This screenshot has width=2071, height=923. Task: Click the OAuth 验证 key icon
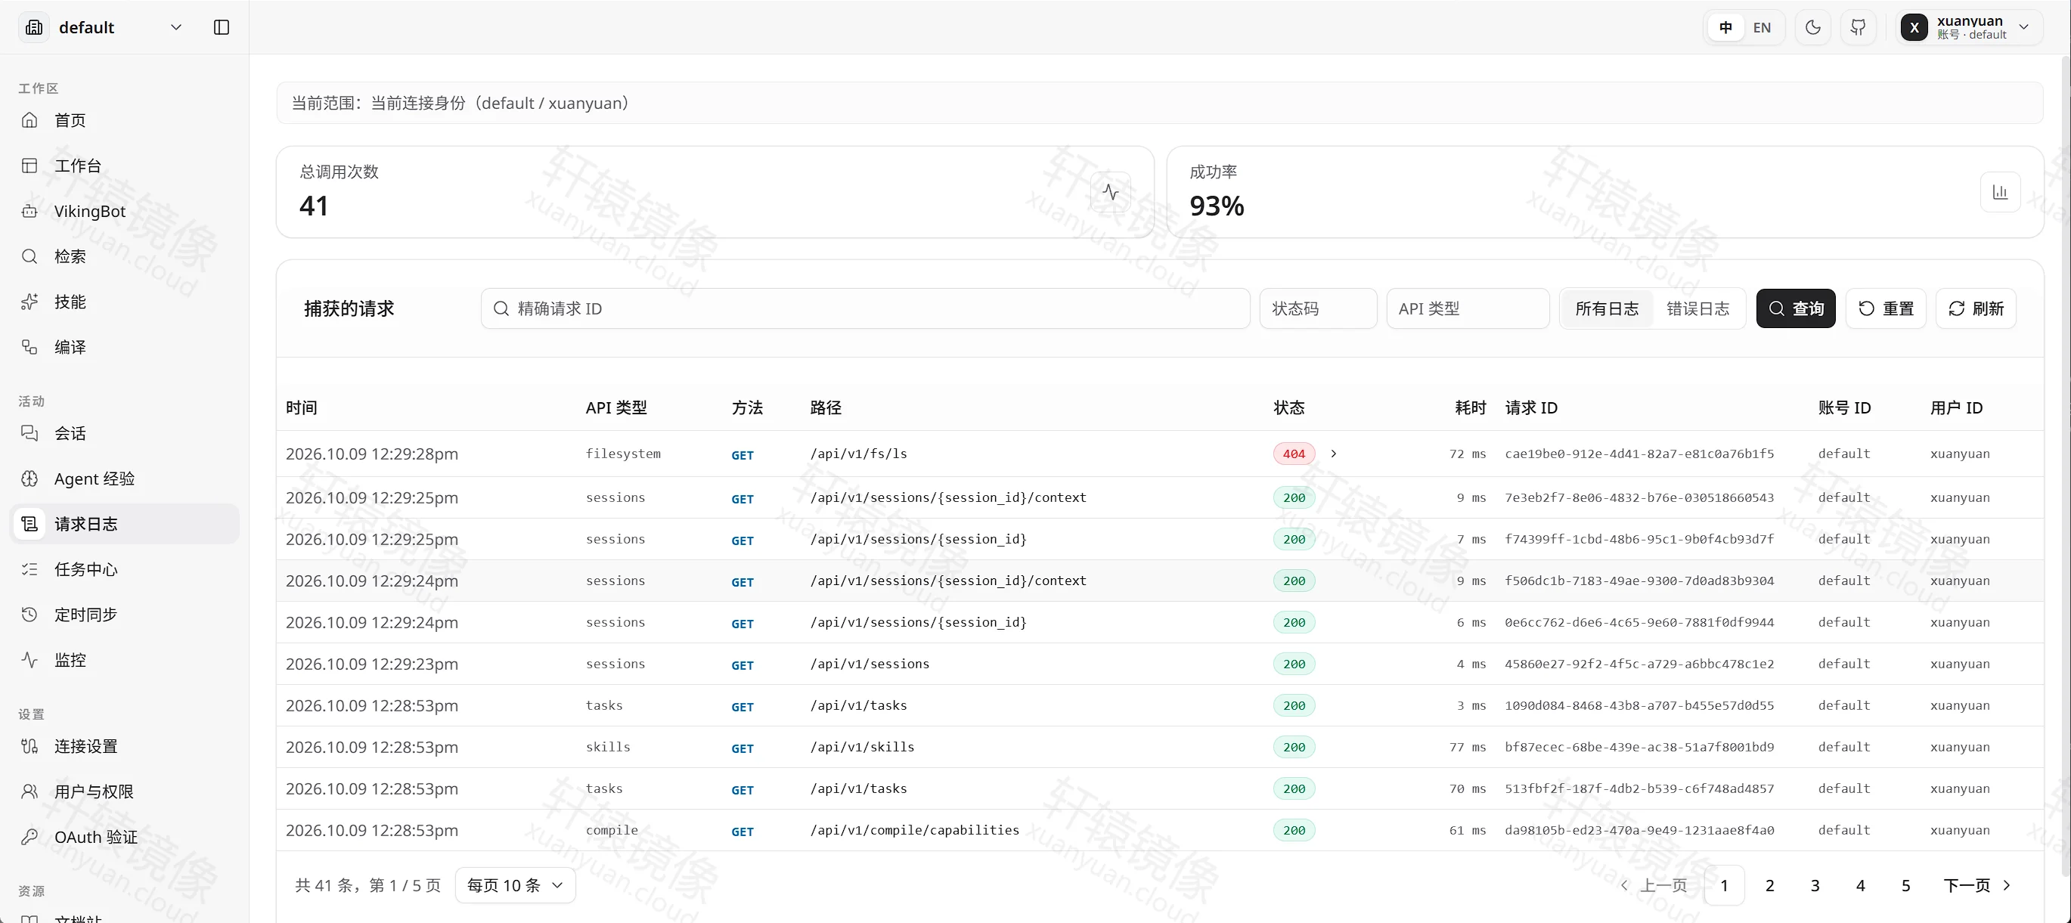tap(29, 837)
